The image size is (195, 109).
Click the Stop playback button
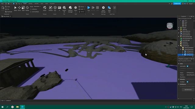click(97, 8)
